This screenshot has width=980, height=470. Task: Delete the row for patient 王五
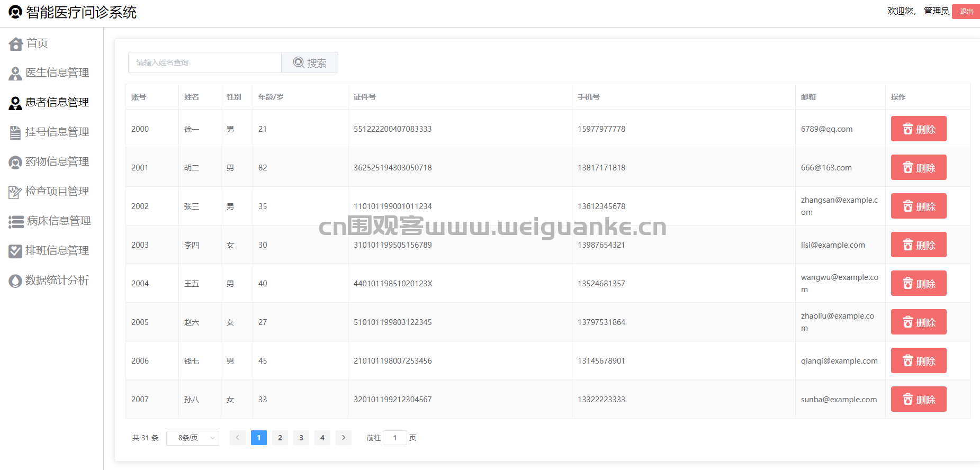[x=919, y=284]
